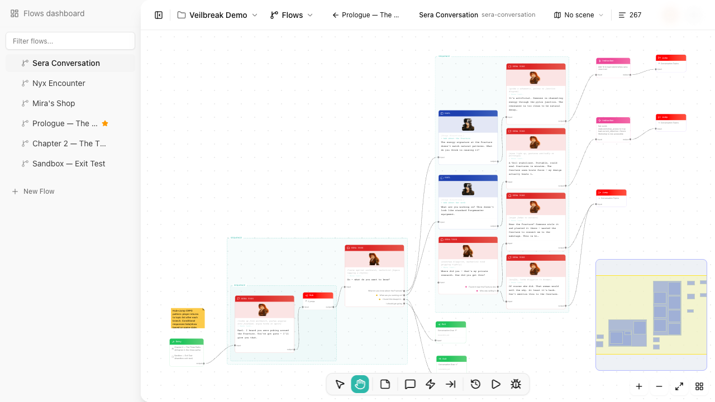
Task: Collapse the sidebar panel icon
Action: click(159, 15)
